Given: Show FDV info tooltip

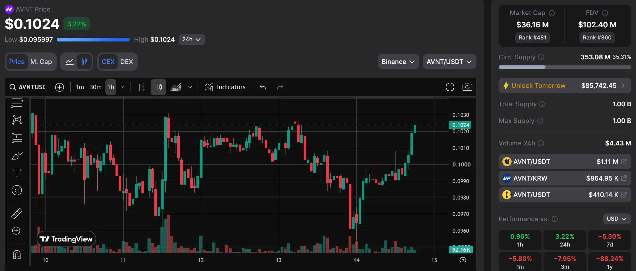Looking at the screenshot, I should coord(605,13).
